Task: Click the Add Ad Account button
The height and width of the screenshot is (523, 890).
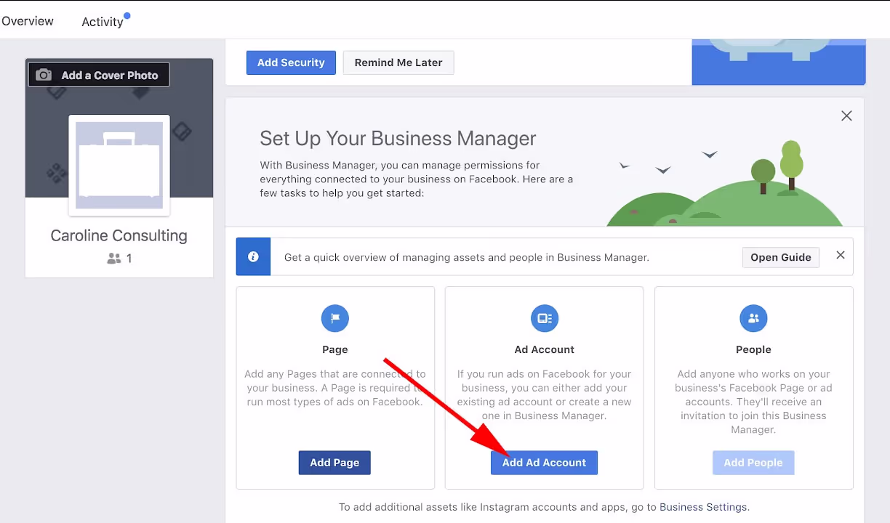Action: coord(544,463)
